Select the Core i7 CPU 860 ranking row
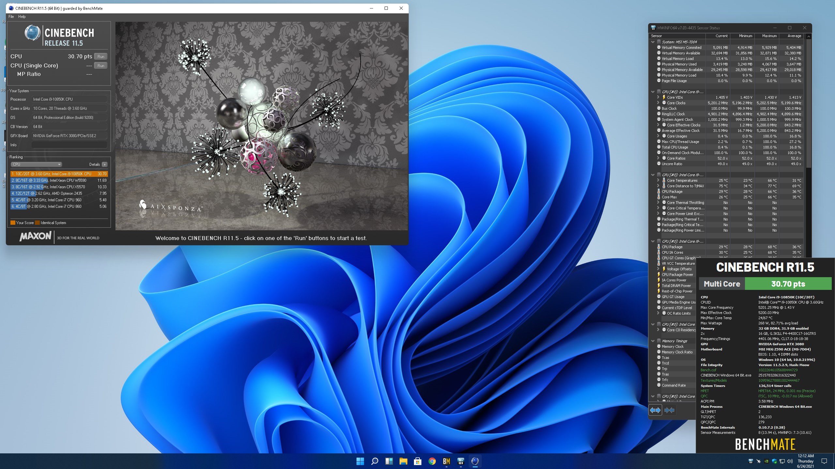Image resolution: width=835 pixels, height=469 pixels. tap(59, 206)
